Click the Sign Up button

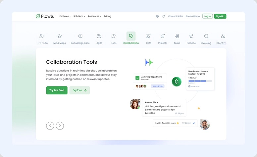click(220, 16)
